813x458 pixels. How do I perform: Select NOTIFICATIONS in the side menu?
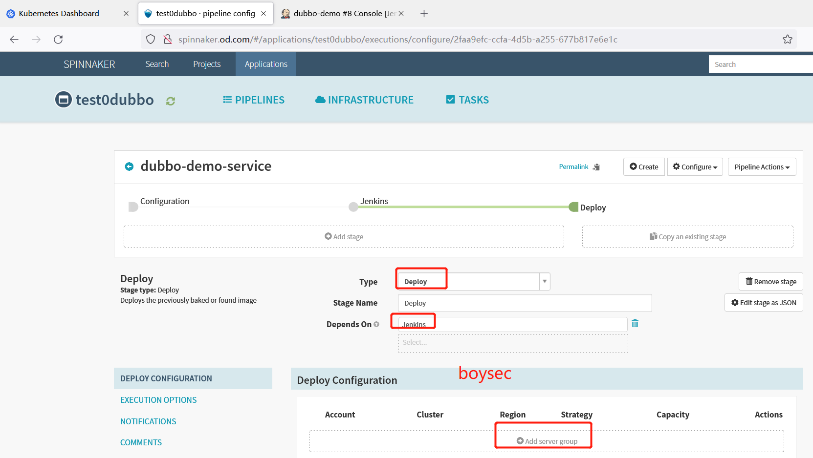click(148, 421)
